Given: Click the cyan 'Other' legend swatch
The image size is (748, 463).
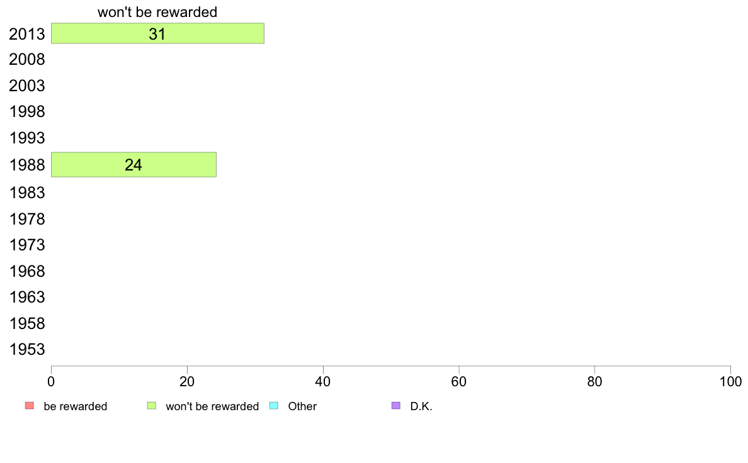Looking at the screenshot, I should click(x=274, y=406).
